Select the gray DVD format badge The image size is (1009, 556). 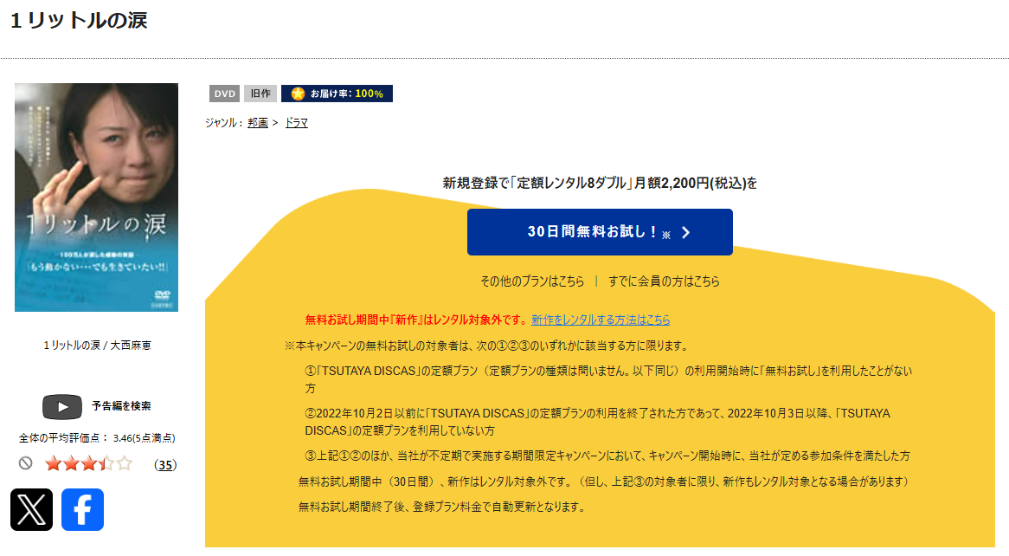[x=223, y=93]
